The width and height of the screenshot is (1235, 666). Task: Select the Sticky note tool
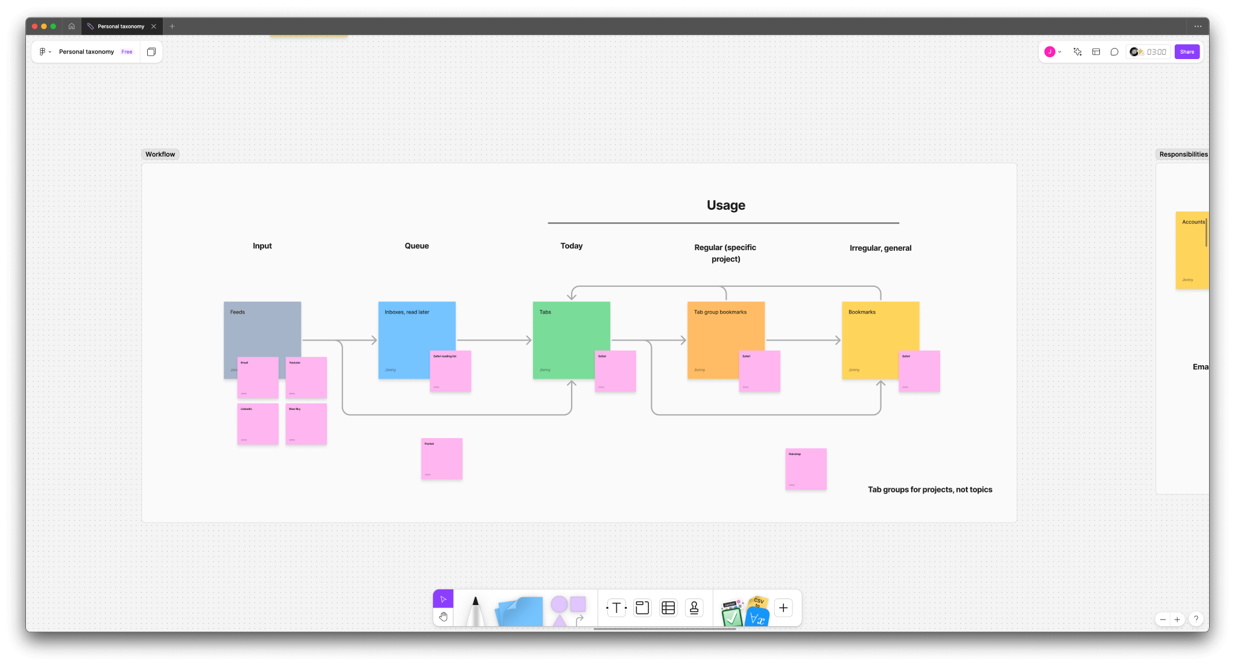pyautogui.click(x=517, y=610)
